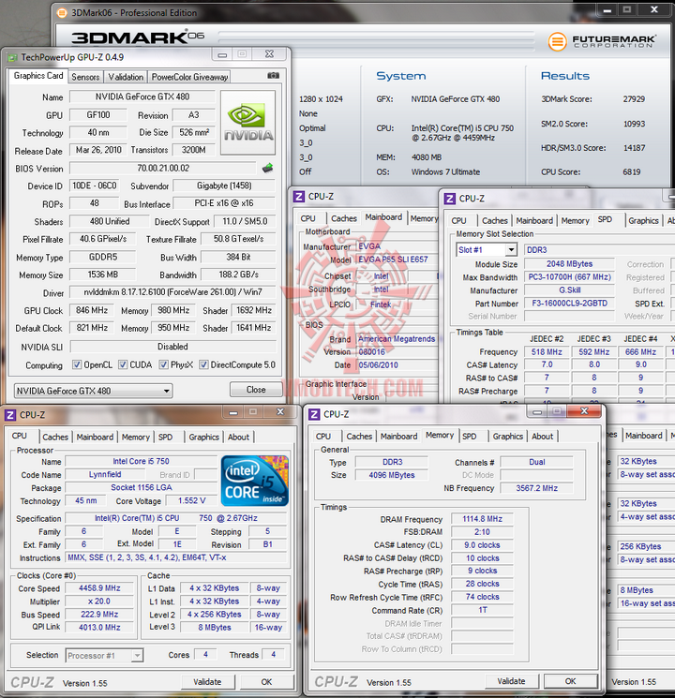The height and width of the screenshot is (698, 675).
Task: Open the Processor #1 selection dropdown
Action: (104, 655)
